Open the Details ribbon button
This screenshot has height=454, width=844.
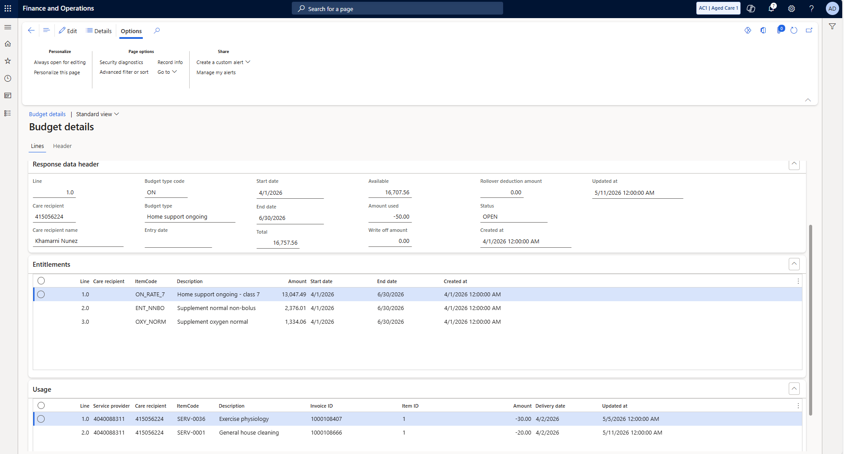[x=99, y=31]
